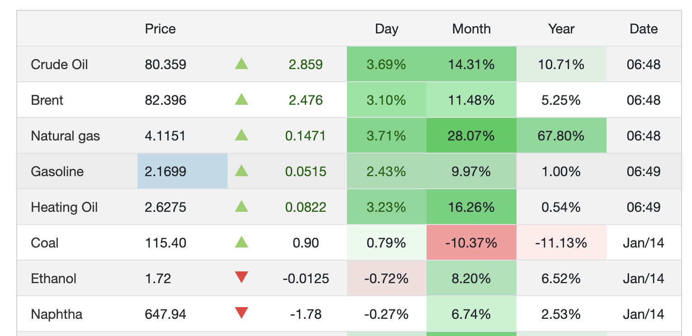Screen dimensions: 692x336
Task: Open the Ethanol commodity link
Action: pyautogui.click(x=53, y=279)
